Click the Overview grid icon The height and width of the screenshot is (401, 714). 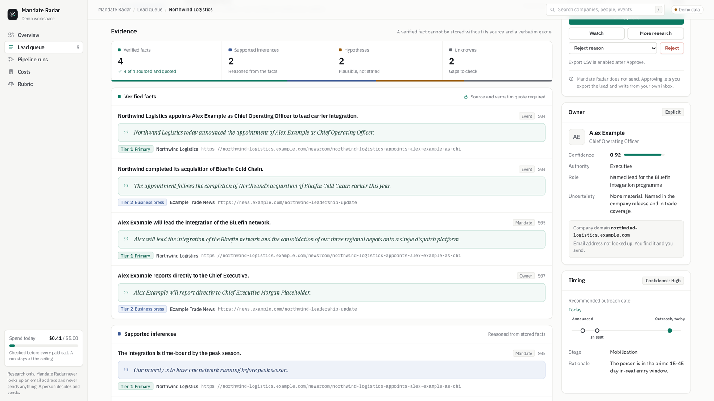coord(11,35)
